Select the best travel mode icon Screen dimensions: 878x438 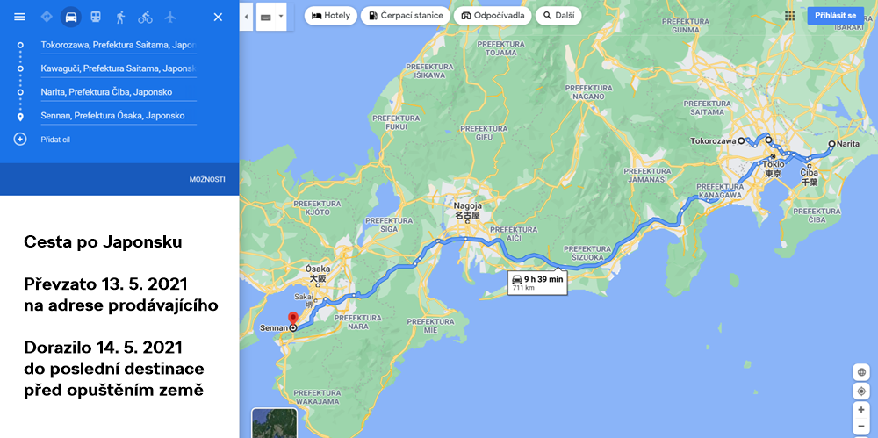pos(46,17)
